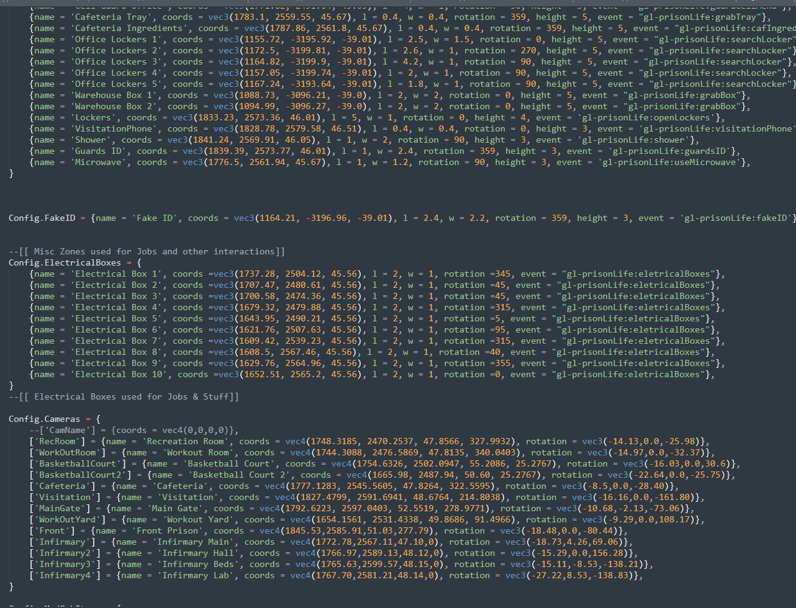Click the 'Electrical Box 5' name string
This screenshot has width=796, height=608.
pos(117,318)
